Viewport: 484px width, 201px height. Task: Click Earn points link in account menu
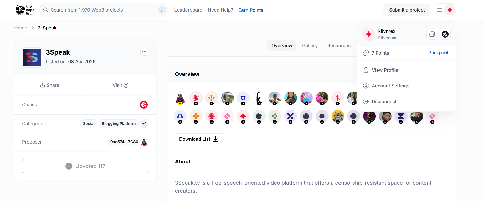(440, 53)
